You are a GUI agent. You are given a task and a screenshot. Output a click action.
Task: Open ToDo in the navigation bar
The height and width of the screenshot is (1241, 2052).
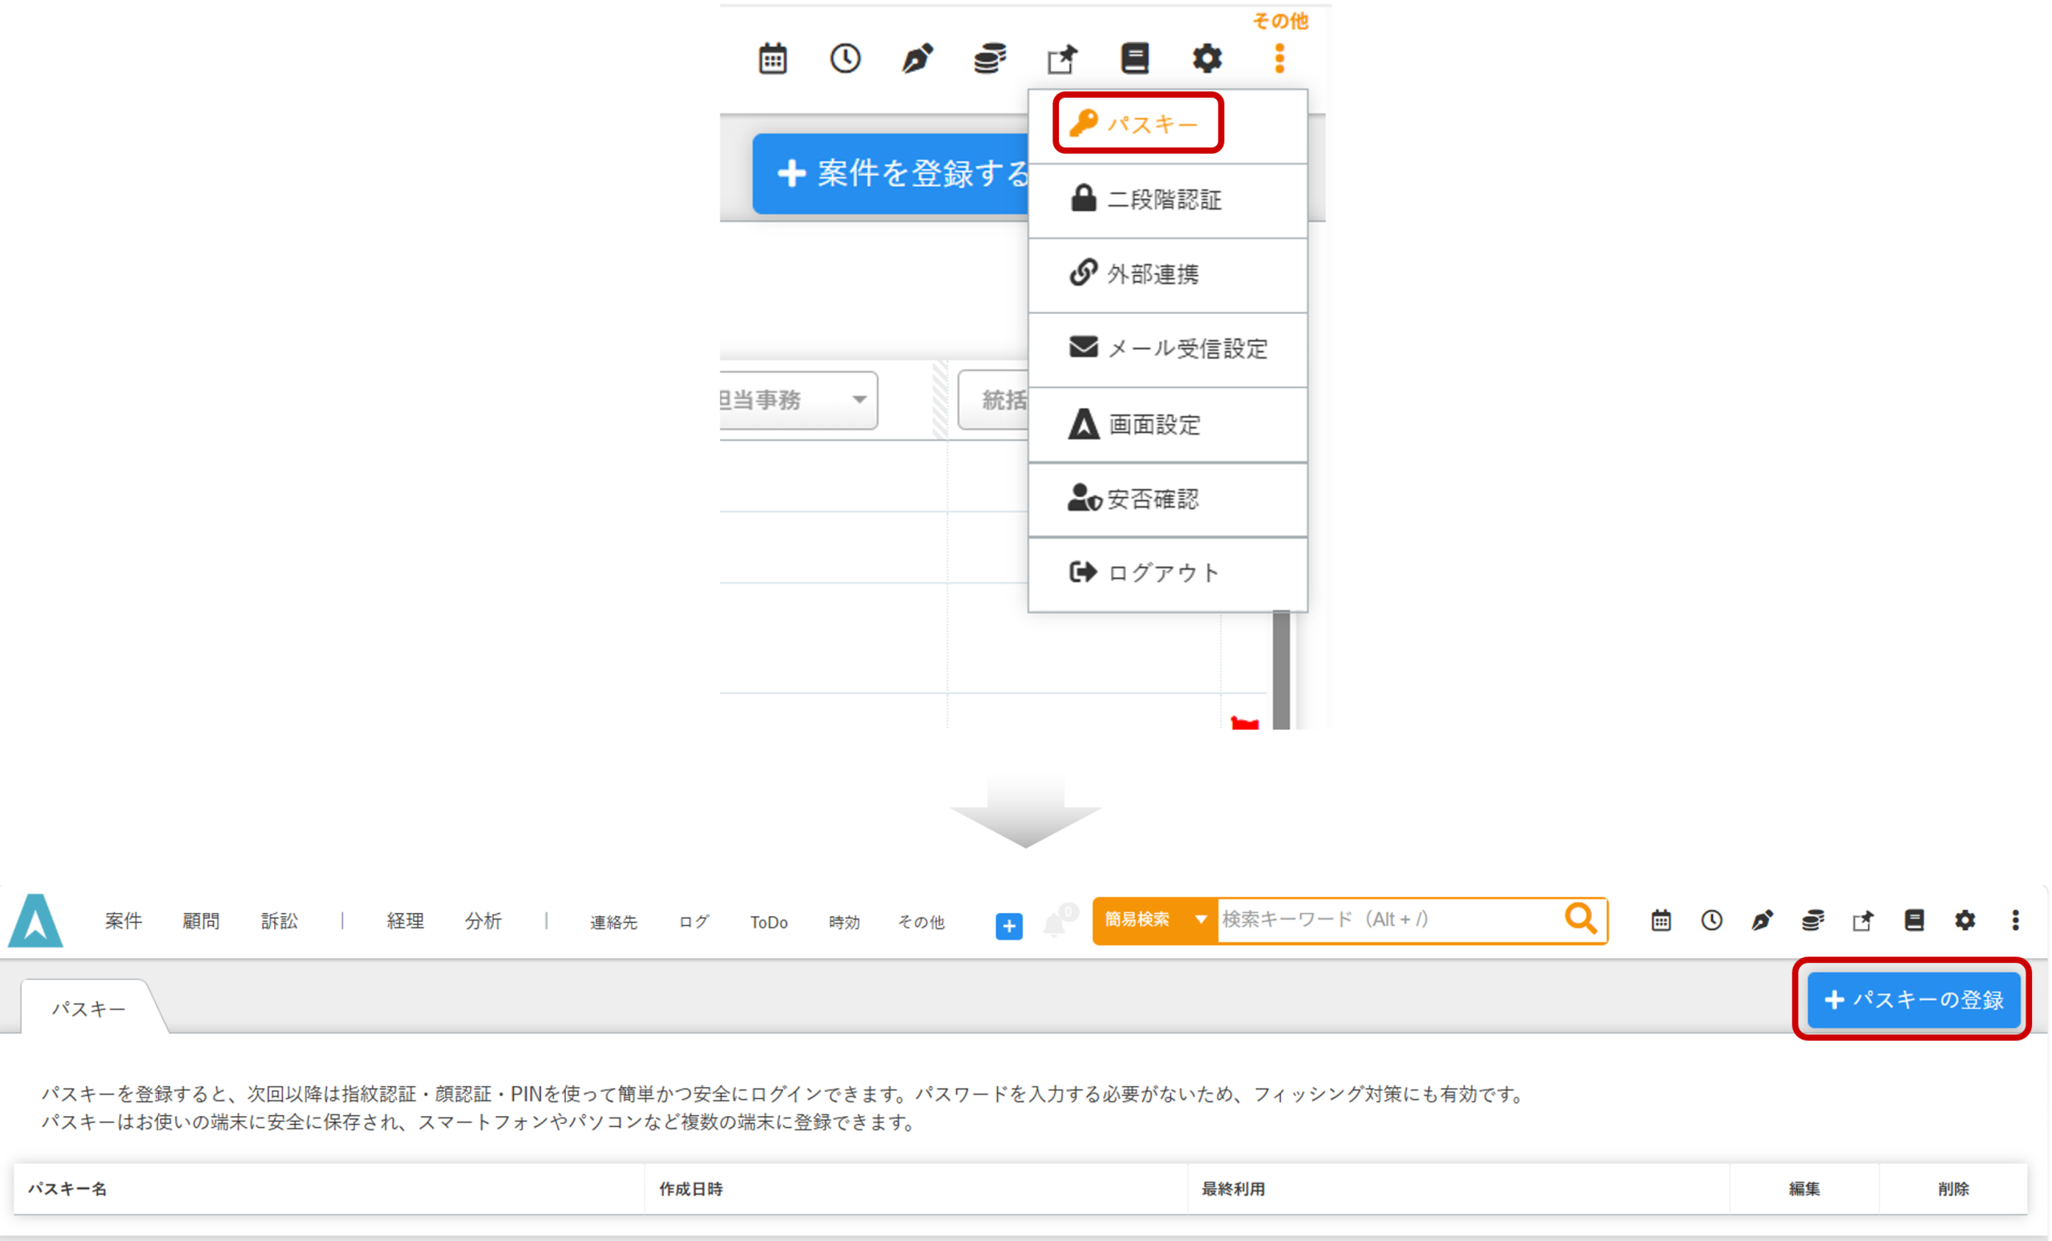coord(768,922)
